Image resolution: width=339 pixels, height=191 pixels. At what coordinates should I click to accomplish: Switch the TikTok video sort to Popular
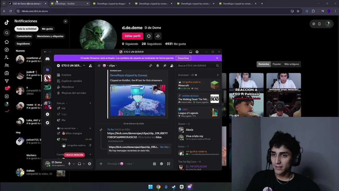point(277,64)
